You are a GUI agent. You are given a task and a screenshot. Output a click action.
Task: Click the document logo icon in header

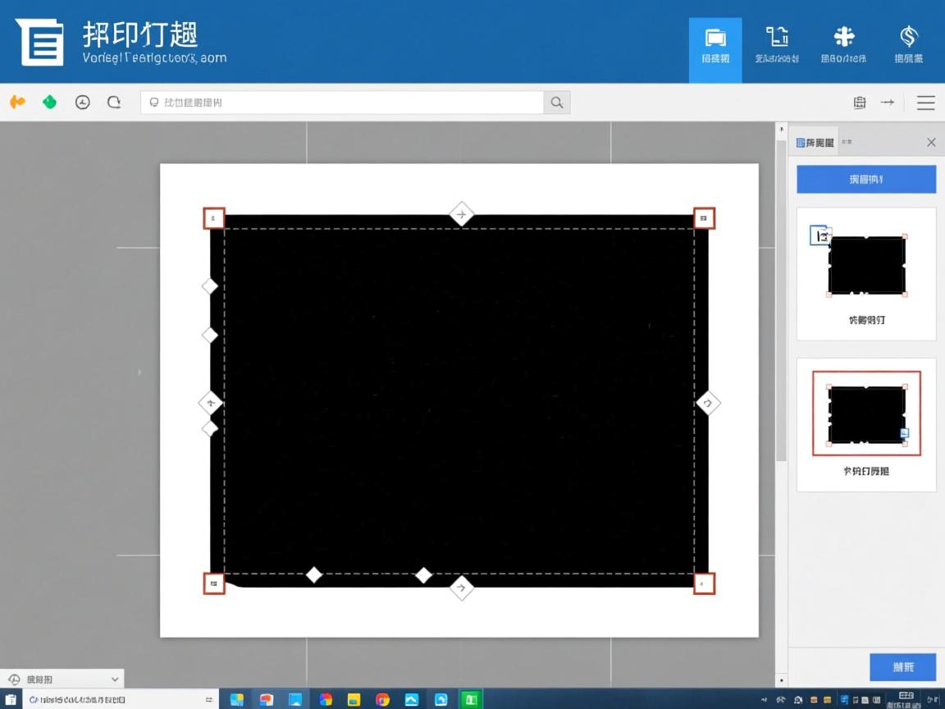pos(40,41)
